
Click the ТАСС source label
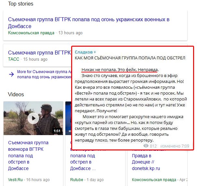click(x=14, y=59)
